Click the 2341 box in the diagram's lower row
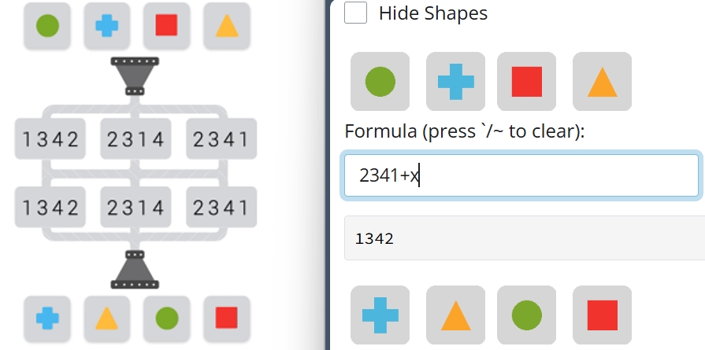This screenshot has height=350, width=705. 222,208
